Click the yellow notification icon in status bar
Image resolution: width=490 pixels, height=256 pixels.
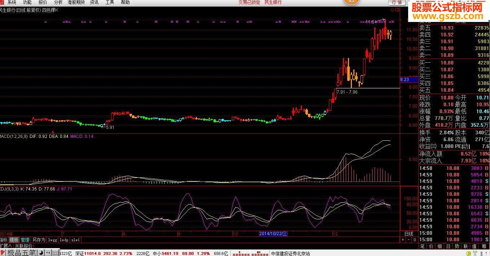[468, 253]
